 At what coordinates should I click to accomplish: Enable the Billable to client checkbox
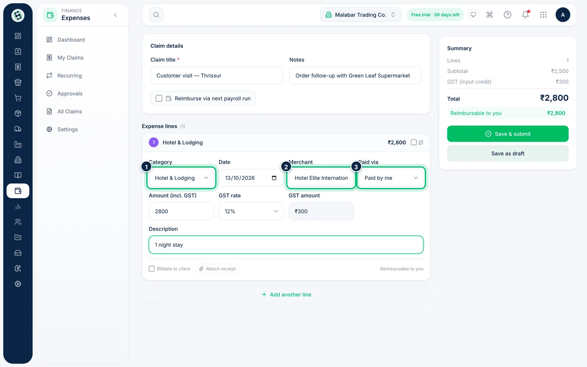152,269
